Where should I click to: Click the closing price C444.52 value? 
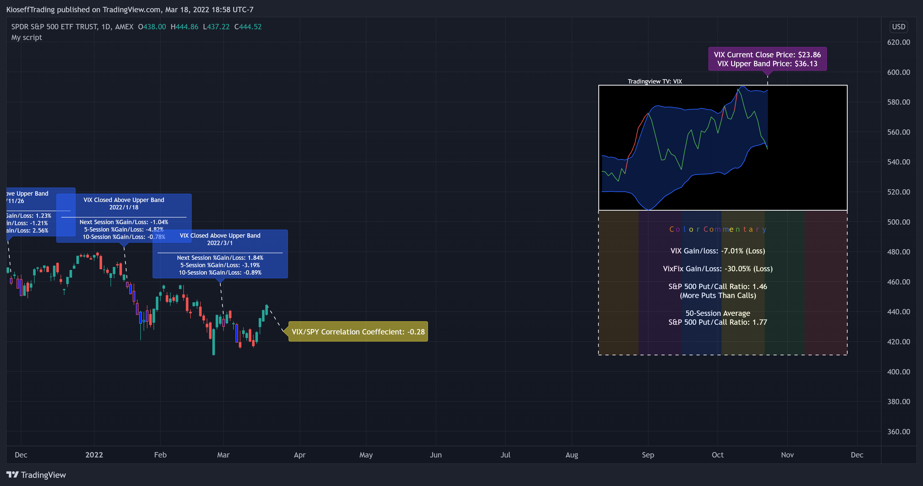pos(248,26)
